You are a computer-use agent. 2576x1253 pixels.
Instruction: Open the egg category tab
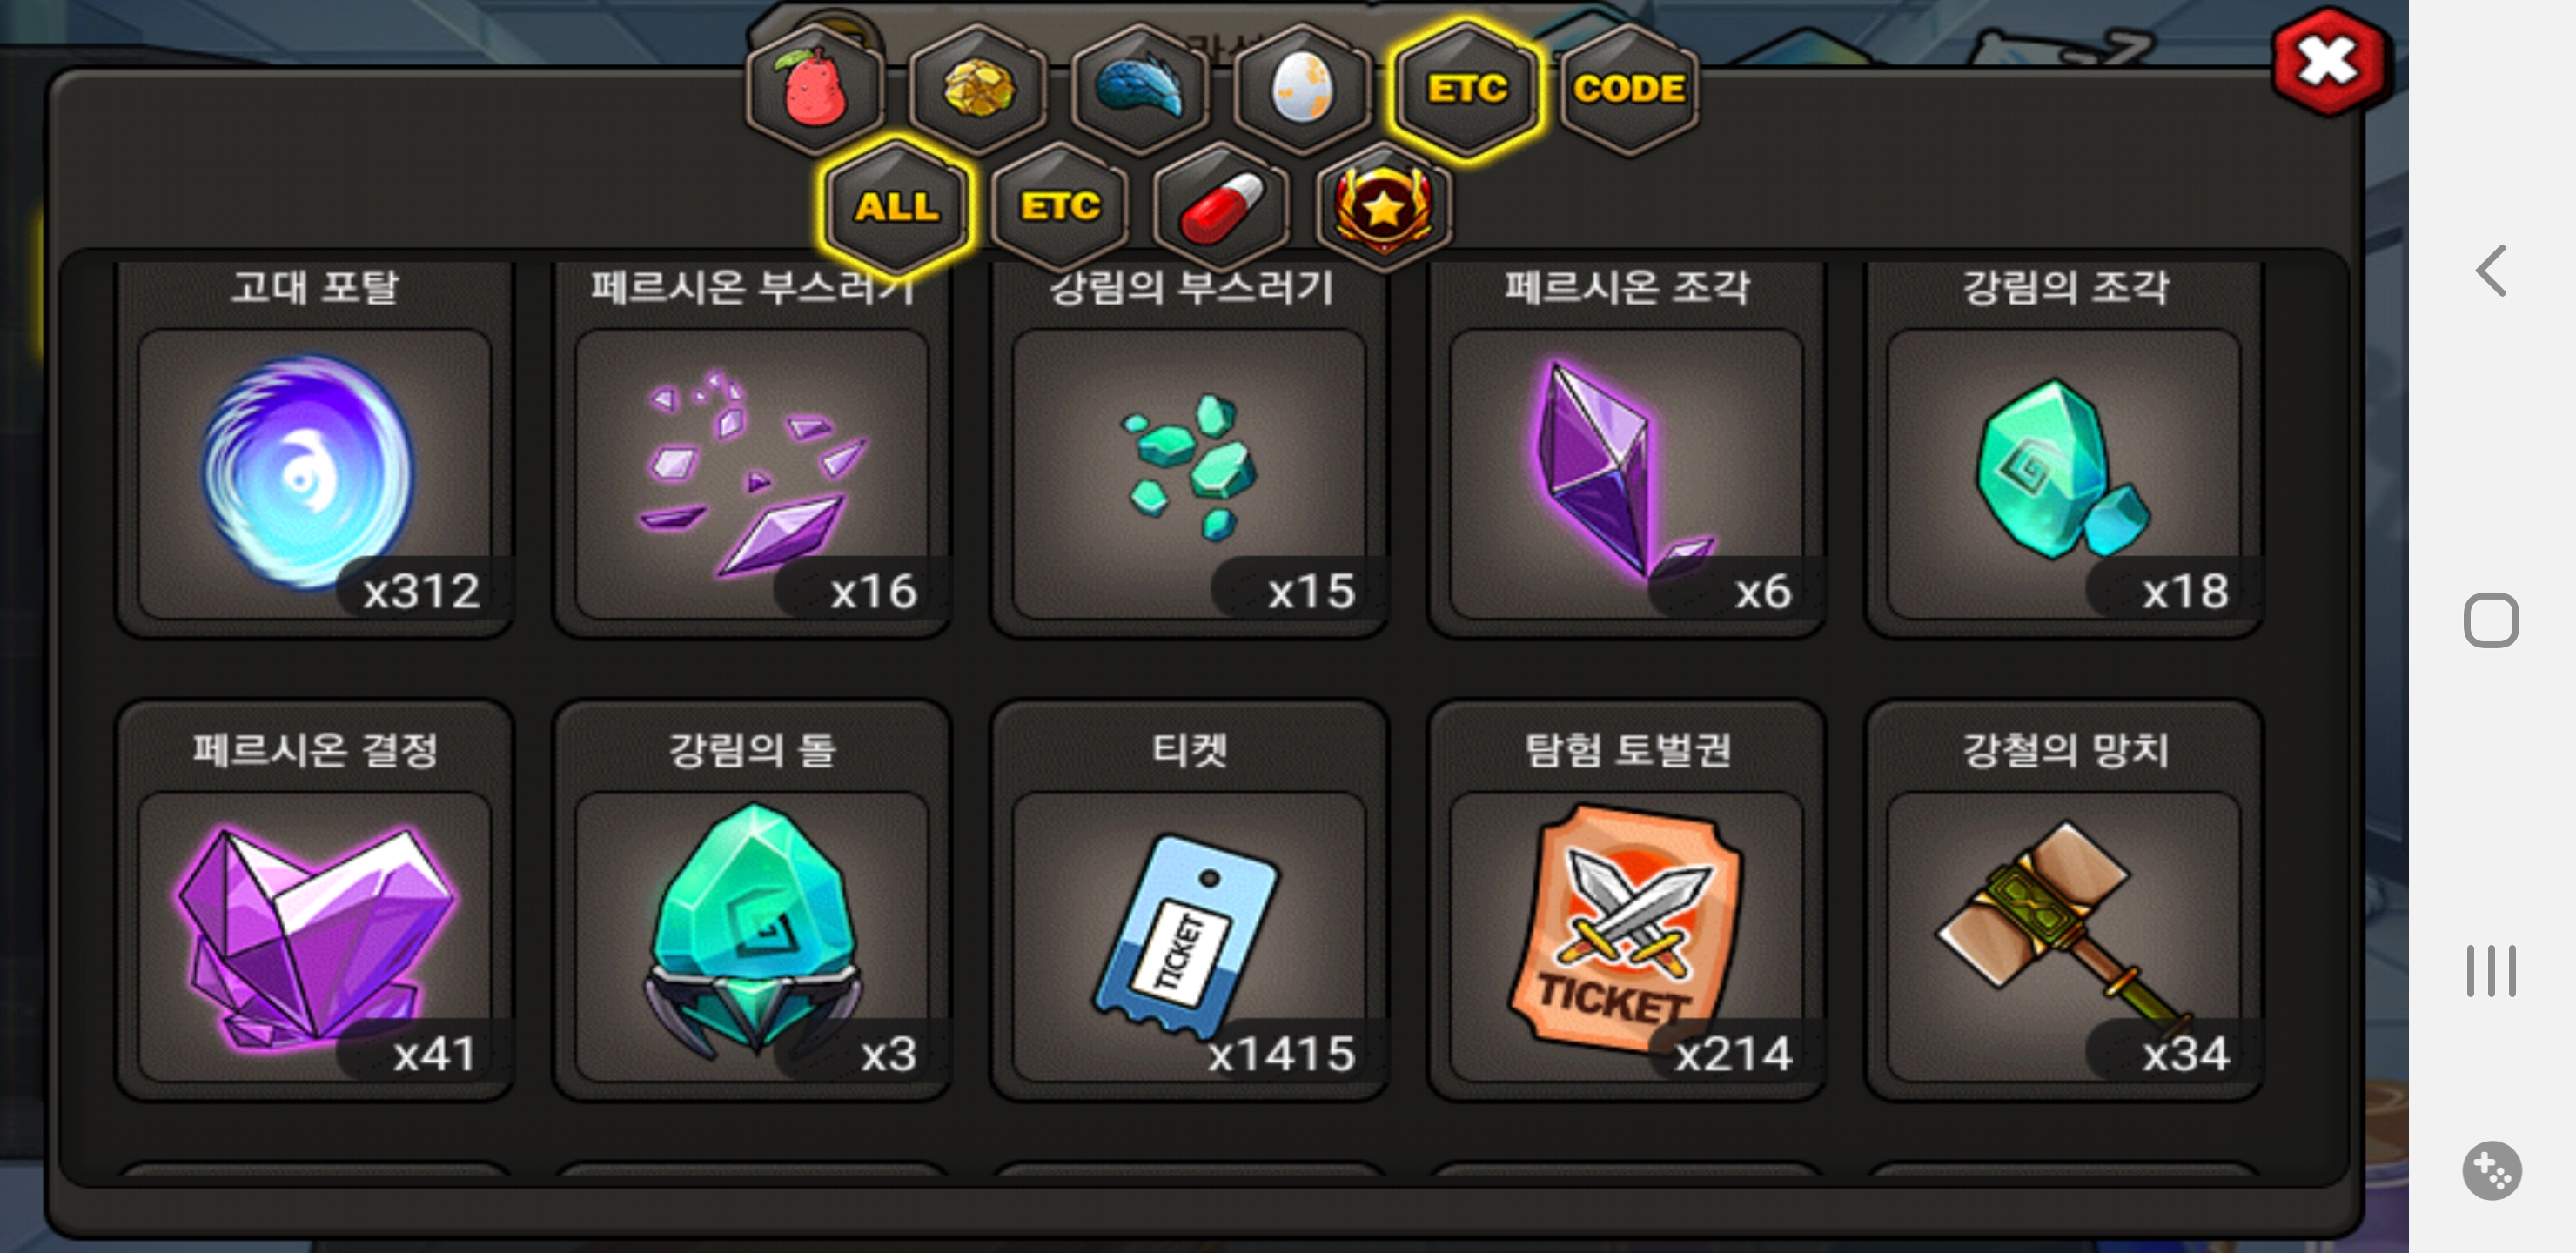[1302, 89]
